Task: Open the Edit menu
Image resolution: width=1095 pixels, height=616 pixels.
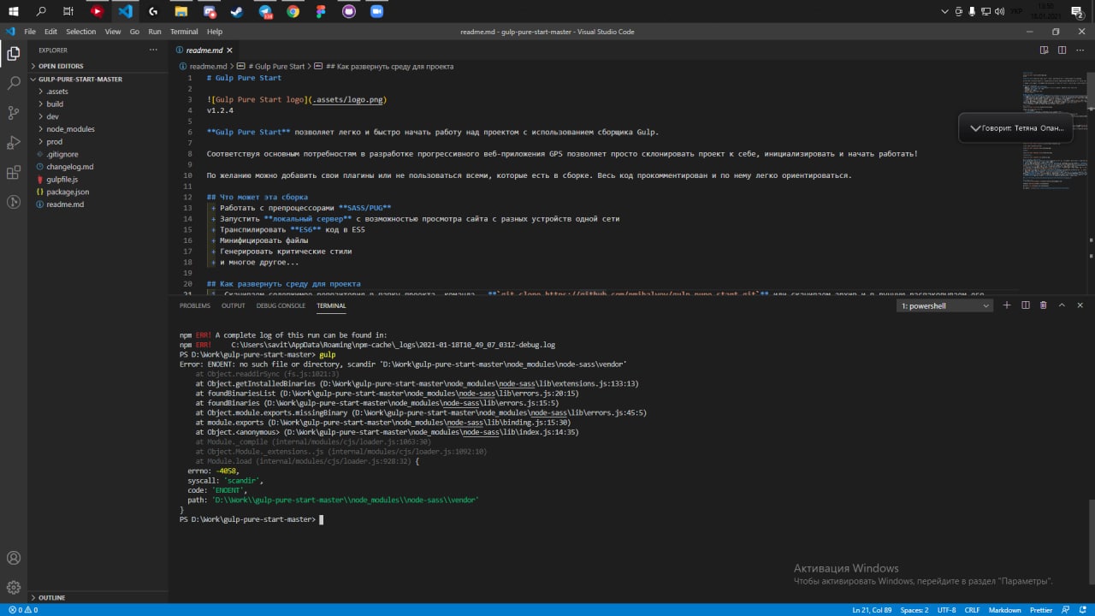Action: tap(51, 32)
